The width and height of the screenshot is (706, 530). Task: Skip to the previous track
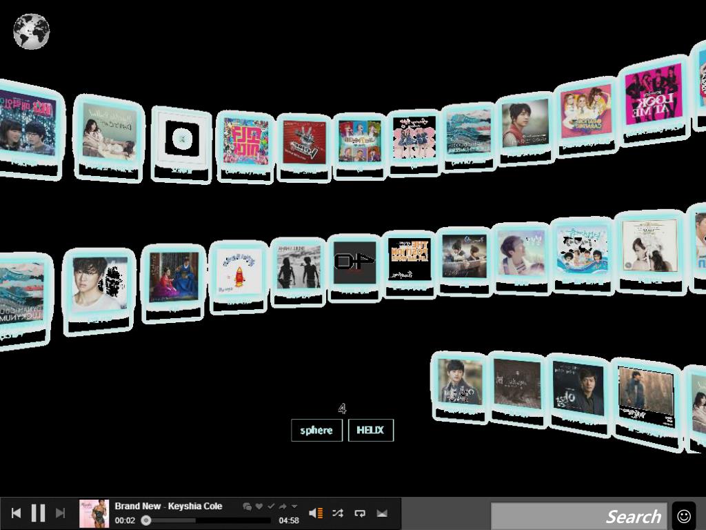pyautogui.click(x=17, y=513)
